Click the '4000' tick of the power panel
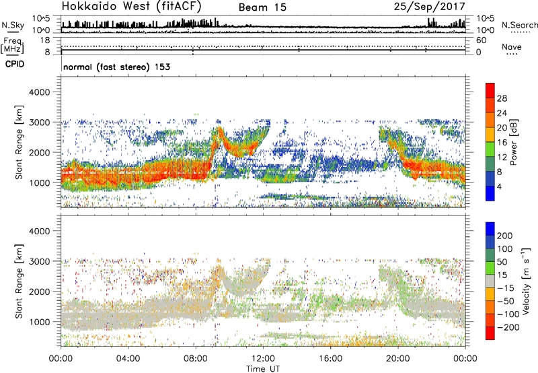The height and width of the screenshot is (373, 538). tap(40, 92)
